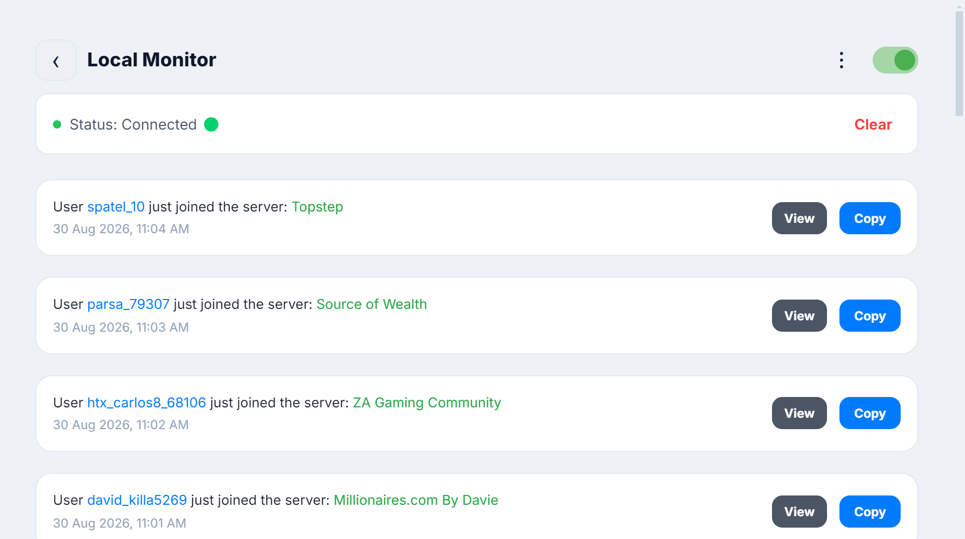Open the Millionaires.com By Davie server link
Viewport: 965px width, 539px height.
click(416, 500)
